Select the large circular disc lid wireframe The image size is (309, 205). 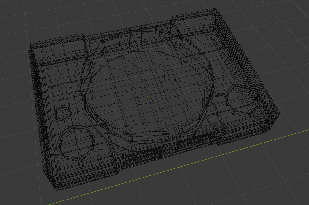click(x=147, y=87)
